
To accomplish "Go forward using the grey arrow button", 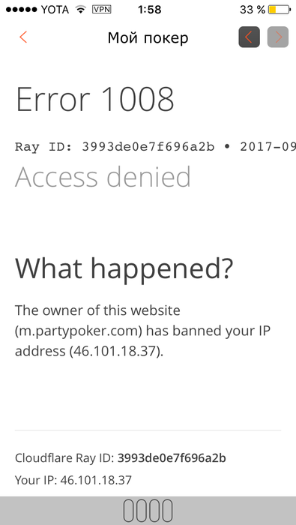I will tap(278, 37).
